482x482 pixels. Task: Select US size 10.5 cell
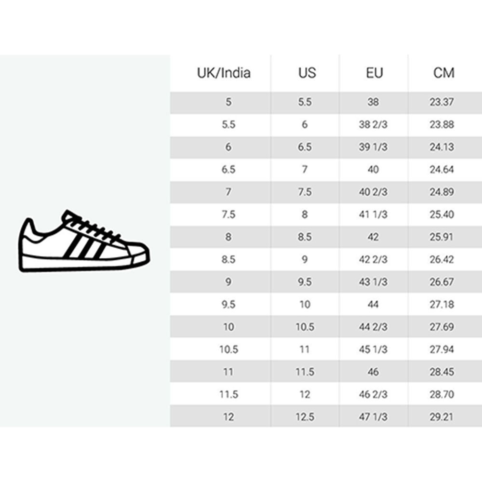[305, 327]
